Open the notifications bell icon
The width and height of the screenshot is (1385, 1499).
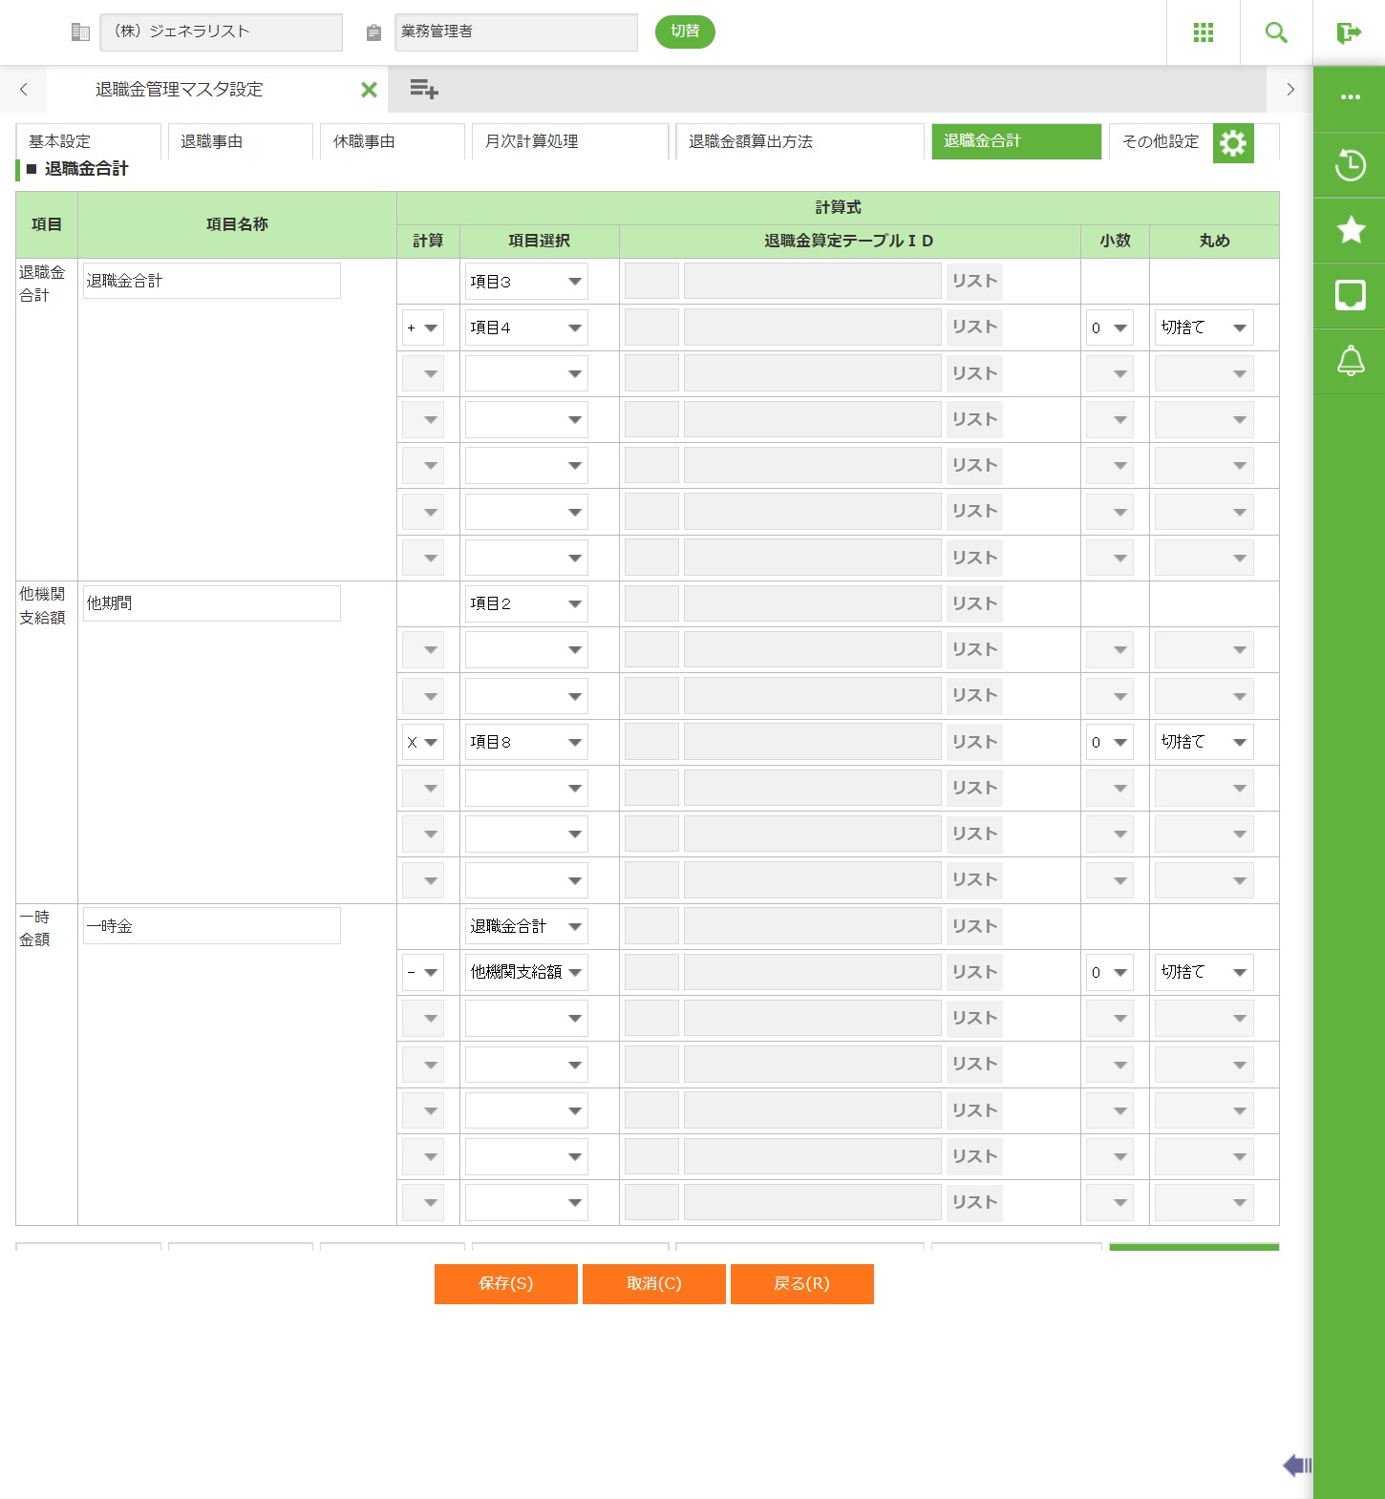click(1350, 361)
